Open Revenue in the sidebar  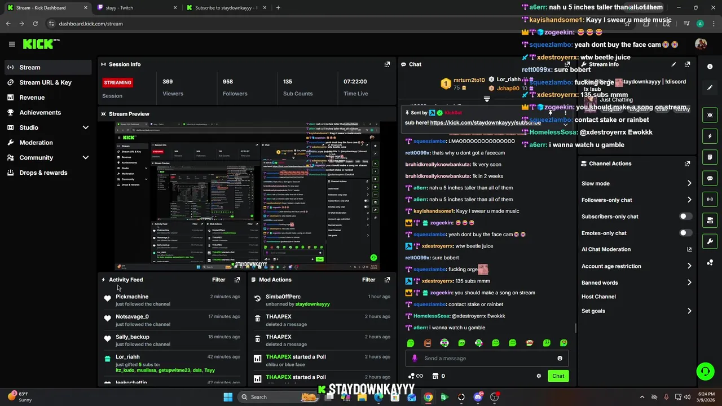coord(48,98)
